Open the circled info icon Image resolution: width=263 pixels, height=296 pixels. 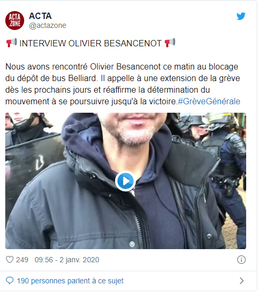241,260
